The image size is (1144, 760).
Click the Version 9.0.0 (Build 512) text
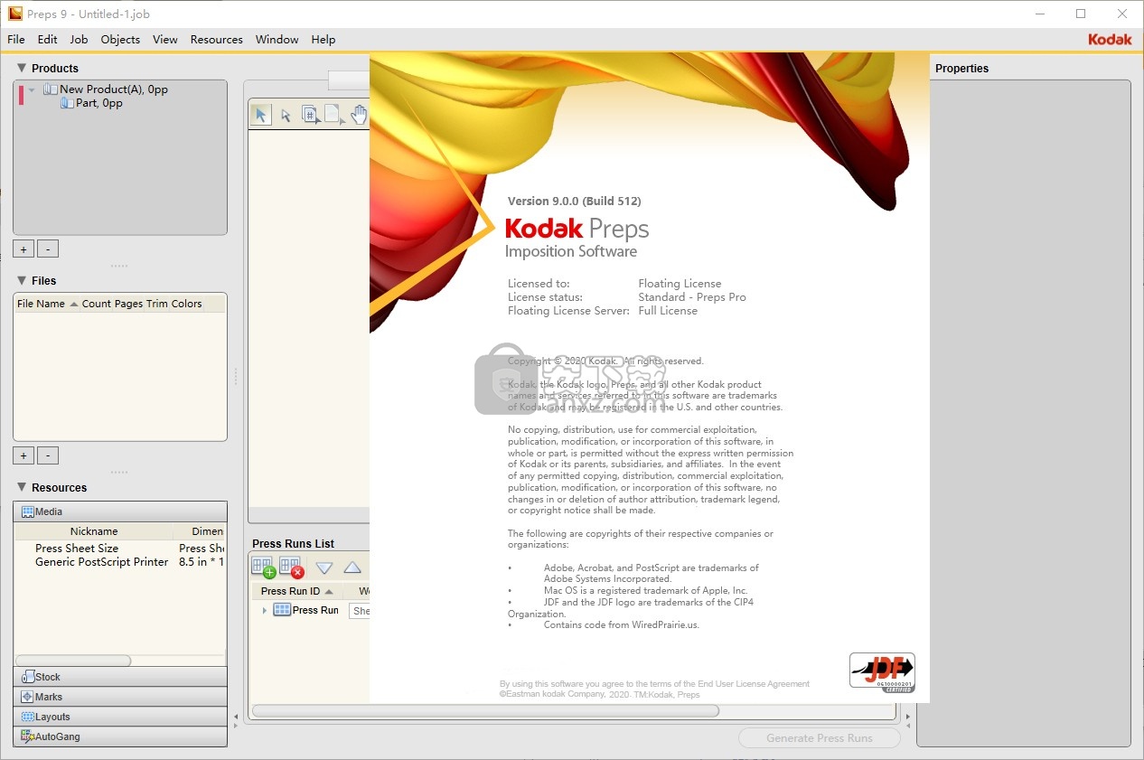tap(574, 201)
